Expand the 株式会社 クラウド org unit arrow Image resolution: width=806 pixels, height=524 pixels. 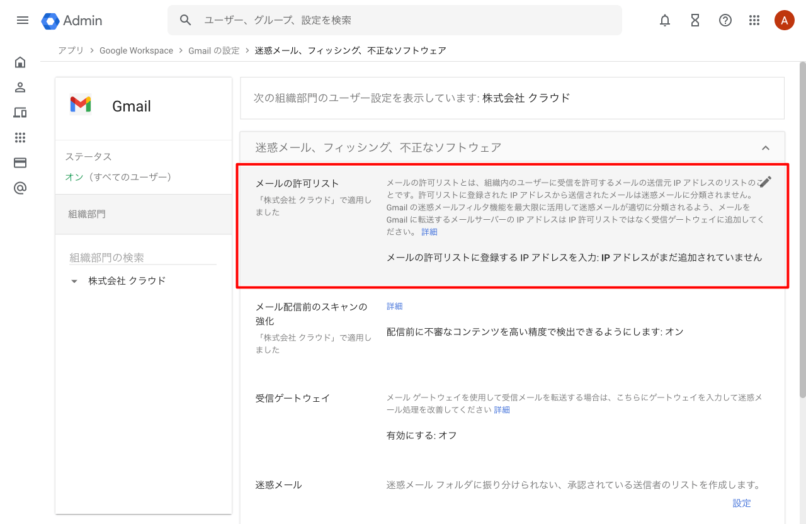(x=74, y=282)
